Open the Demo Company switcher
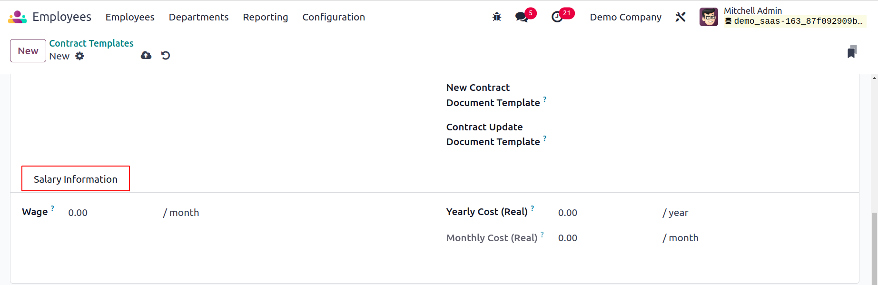The height and width of the screenshot is (285, 878). click(x=625, y=17)
